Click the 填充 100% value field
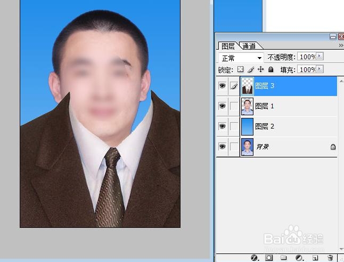 pyautogui.click(x=307, y=69)
